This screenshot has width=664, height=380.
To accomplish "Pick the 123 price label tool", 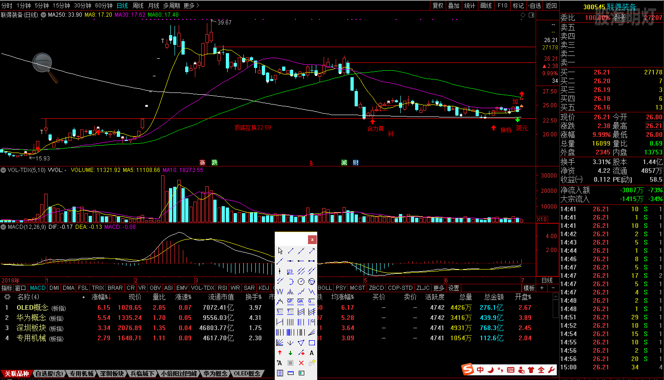I will [x=290, y=271].
